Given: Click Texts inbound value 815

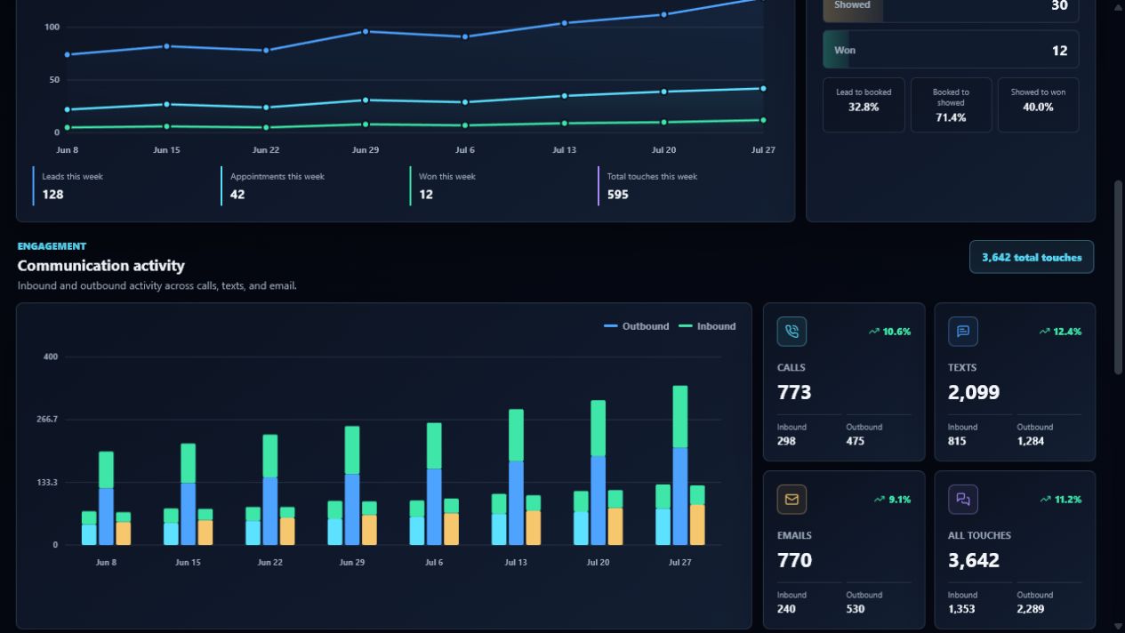Looking at the screenshot, I should pyautogui.click(x=957, y=441).
